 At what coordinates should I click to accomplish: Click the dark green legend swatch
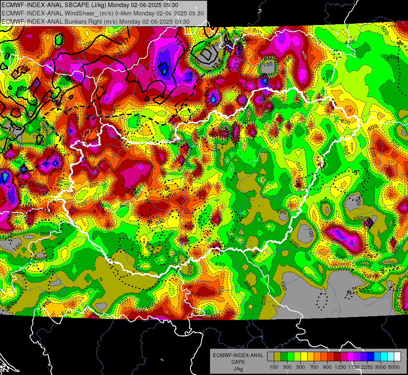point(284,357)
